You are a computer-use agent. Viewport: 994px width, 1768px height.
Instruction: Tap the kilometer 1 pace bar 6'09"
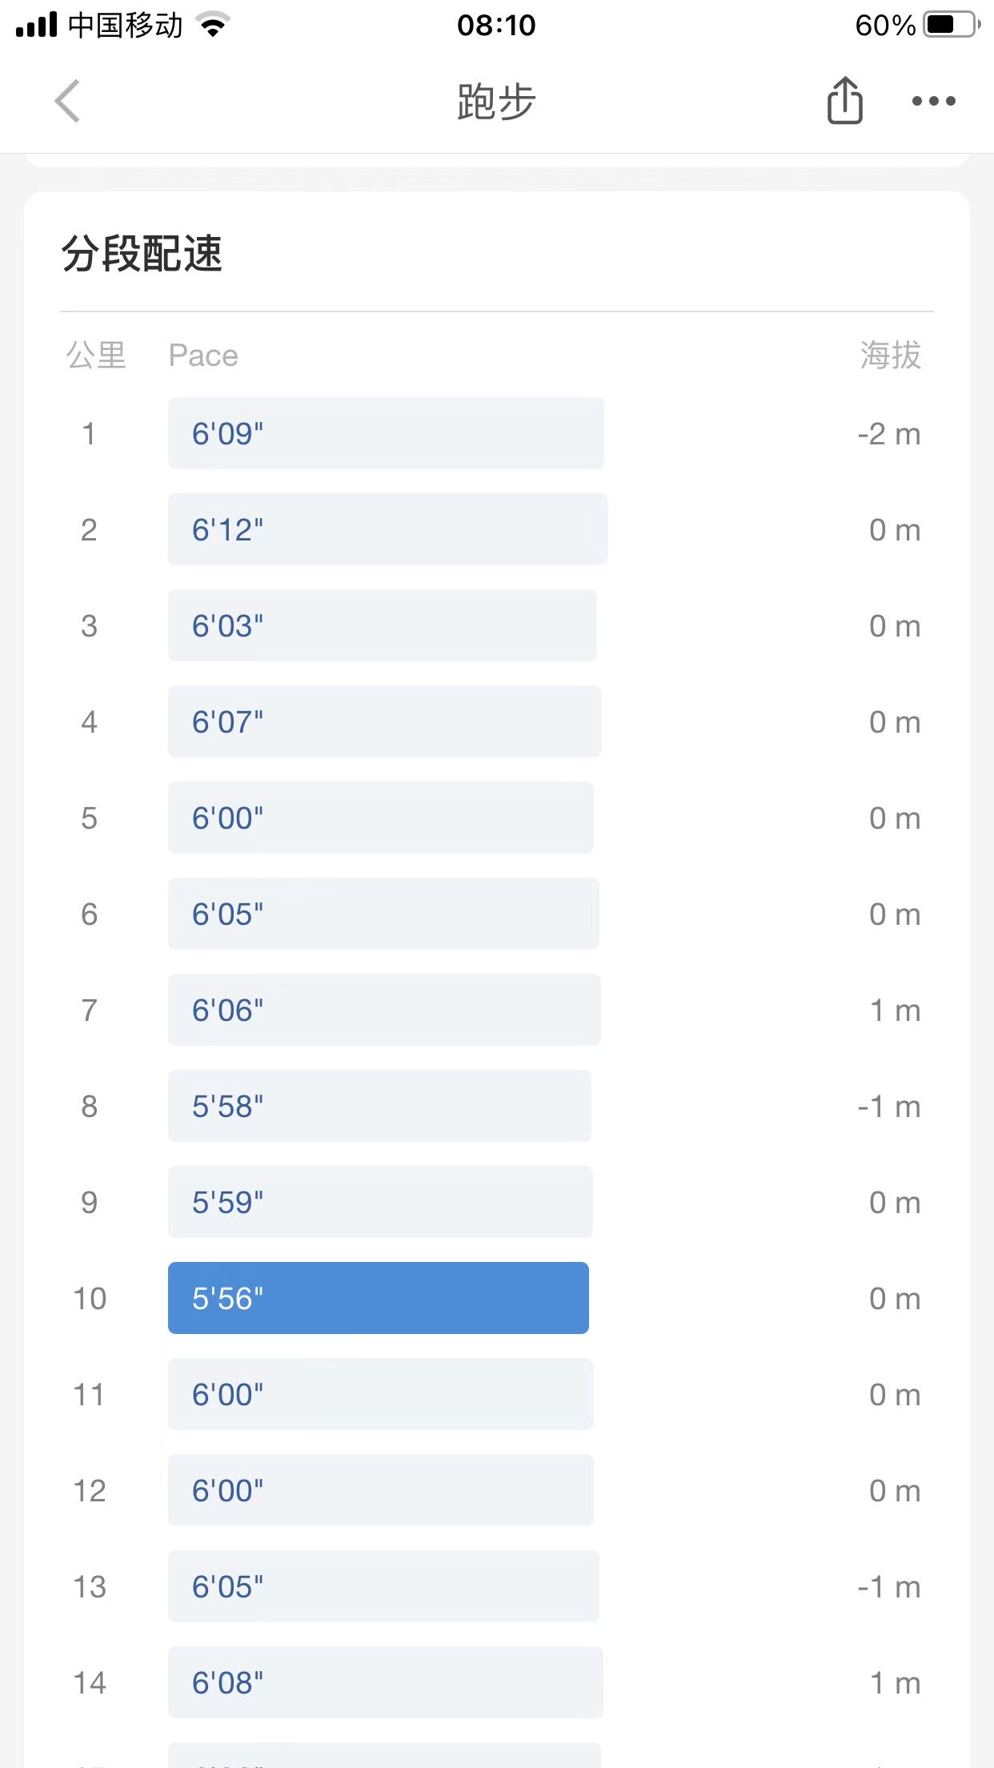click(x=385, y=433)
